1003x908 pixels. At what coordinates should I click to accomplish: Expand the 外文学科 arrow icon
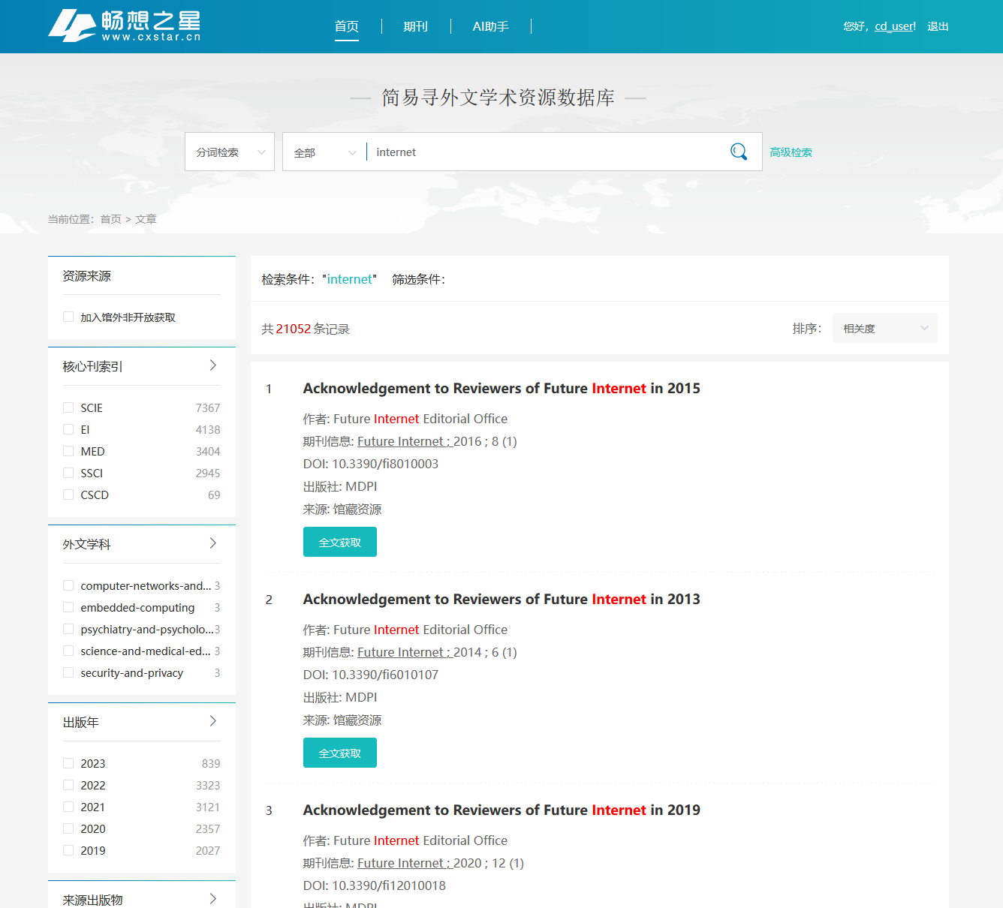click(213, 543)
